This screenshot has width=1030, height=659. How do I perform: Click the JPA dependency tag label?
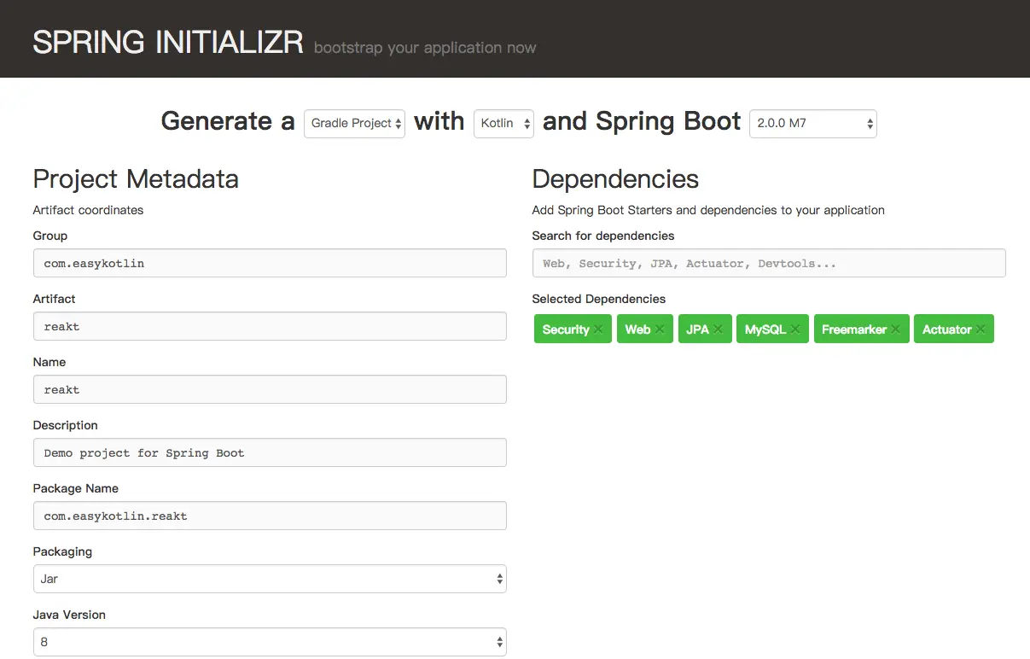click(698, 329)
